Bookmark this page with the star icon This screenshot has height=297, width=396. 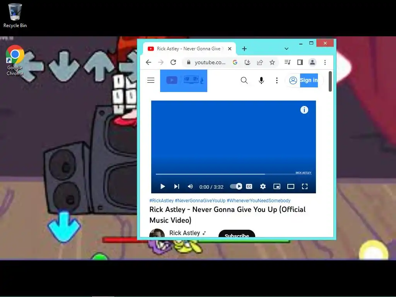coord(272,62)
